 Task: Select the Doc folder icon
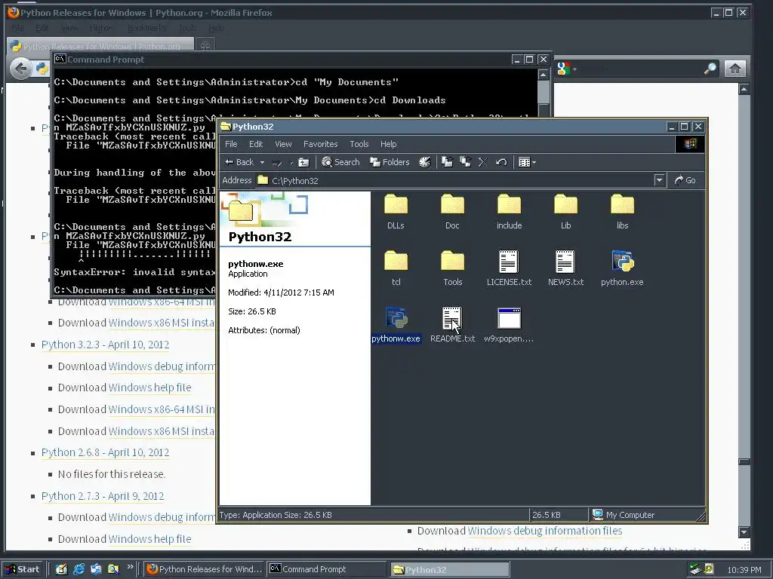point(453,204)
